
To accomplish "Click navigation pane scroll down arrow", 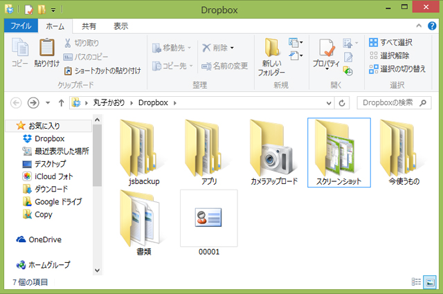I will pyautogui.click(x=97, y=270).
